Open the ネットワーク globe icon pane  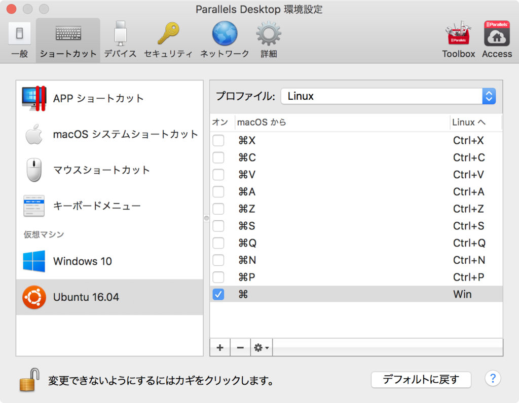click(225, 40)
